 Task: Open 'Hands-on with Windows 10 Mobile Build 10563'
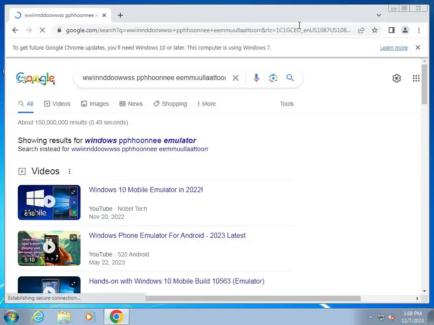point(177,281)
